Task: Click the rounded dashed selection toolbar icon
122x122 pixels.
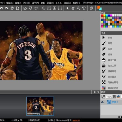Action: tap(60, 8)
